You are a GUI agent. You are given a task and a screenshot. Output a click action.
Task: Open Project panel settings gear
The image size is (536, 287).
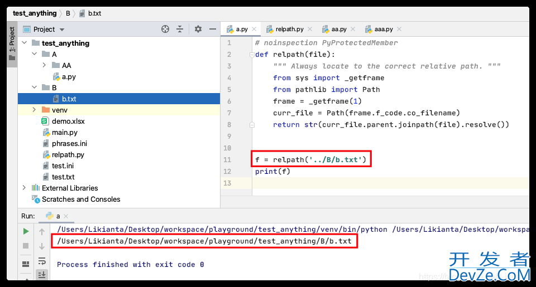198,30
